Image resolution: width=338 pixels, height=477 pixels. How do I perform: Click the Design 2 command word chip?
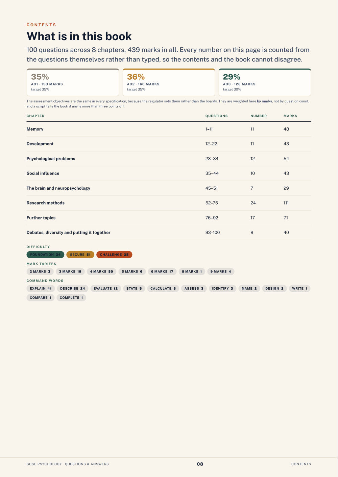274,288
